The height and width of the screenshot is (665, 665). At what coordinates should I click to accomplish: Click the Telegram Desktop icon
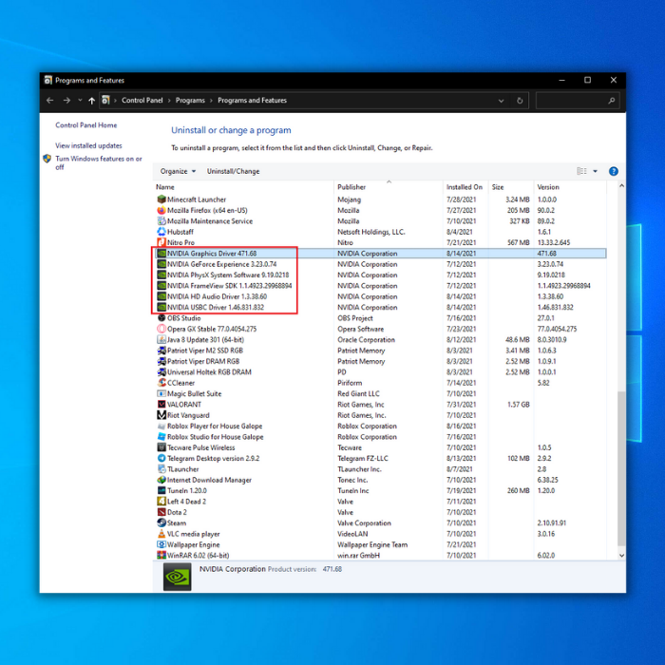coord(161,458)
